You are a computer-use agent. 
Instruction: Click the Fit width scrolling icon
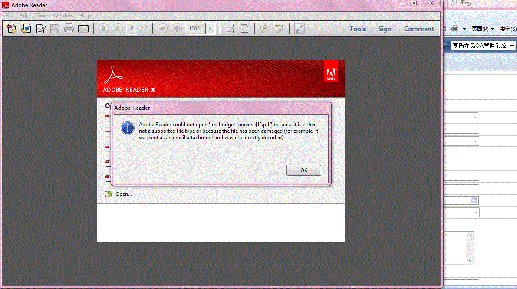(230, 29)
